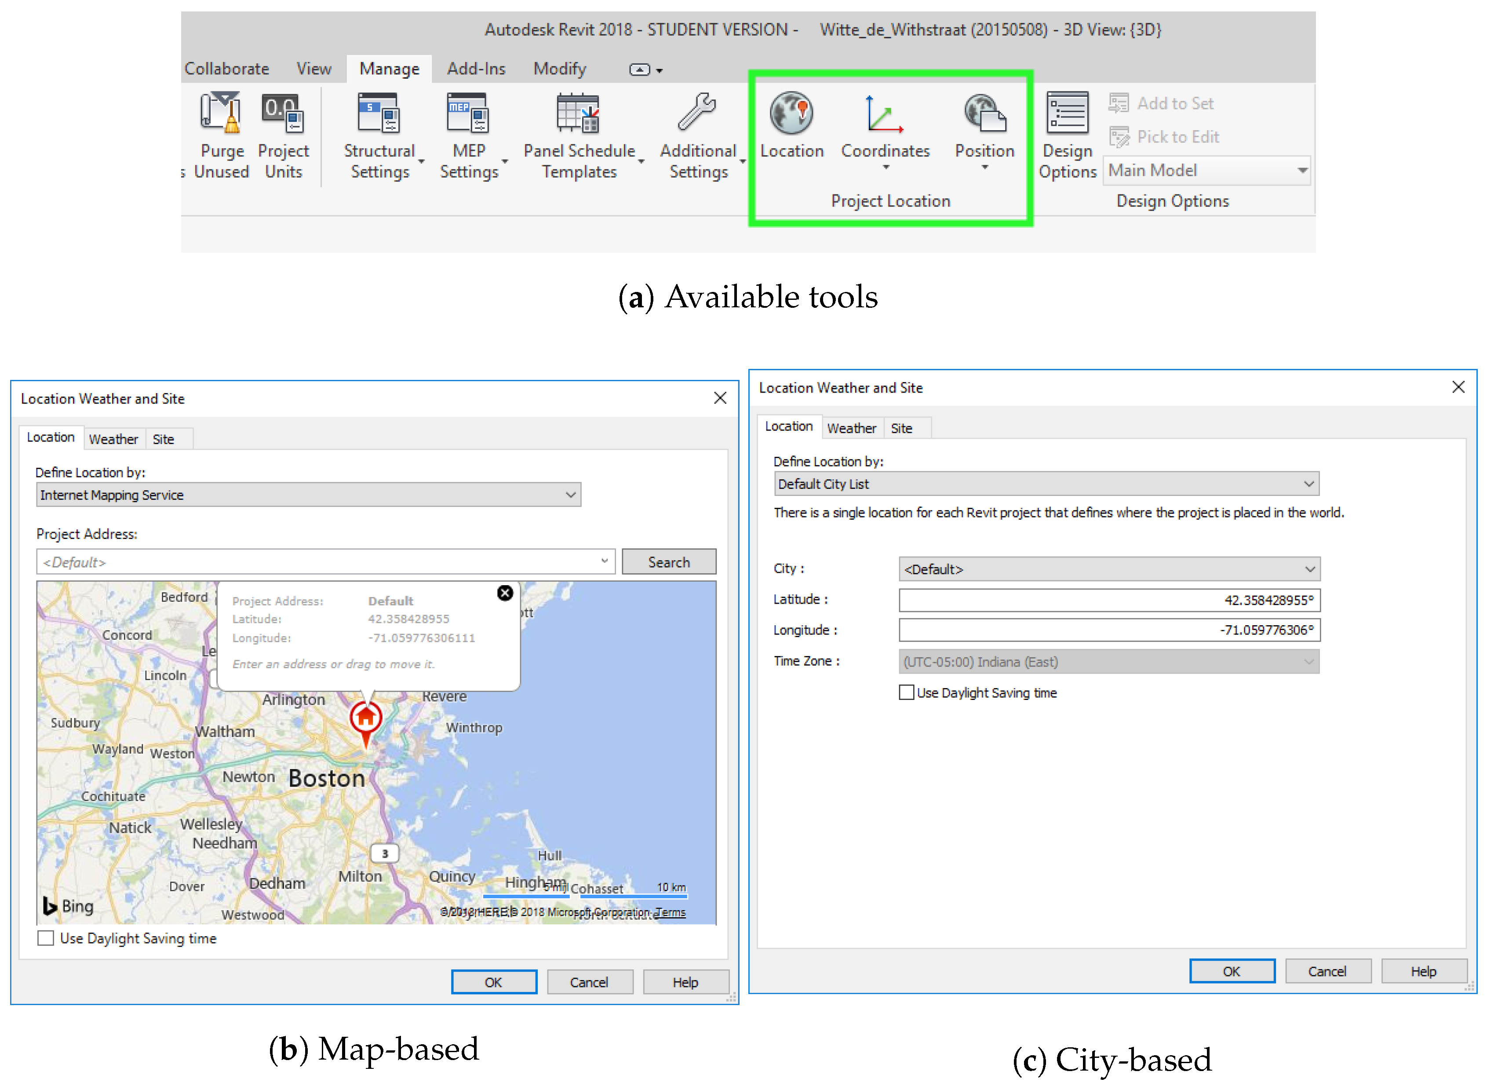Image resolution: width=1487 pixels, height=1086 pixels.
Task: Open the Time Zone dropdown
Action: pos(1109,662)
